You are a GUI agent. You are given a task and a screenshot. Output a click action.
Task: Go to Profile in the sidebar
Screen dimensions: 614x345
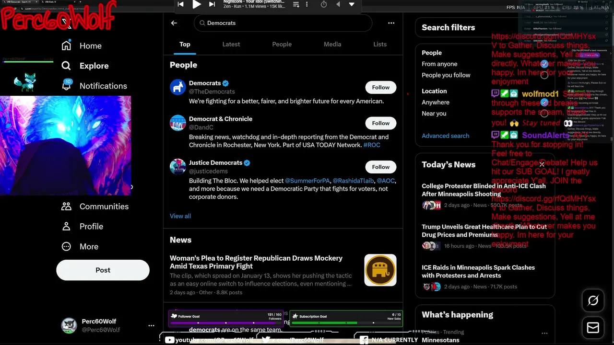pos(82,226)
